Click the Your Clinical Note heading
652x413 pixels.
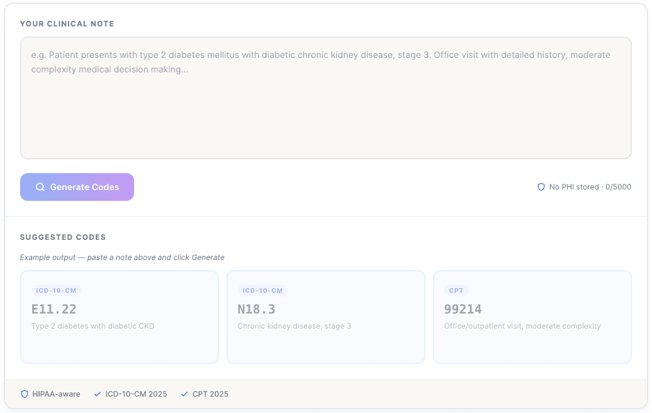67,24
